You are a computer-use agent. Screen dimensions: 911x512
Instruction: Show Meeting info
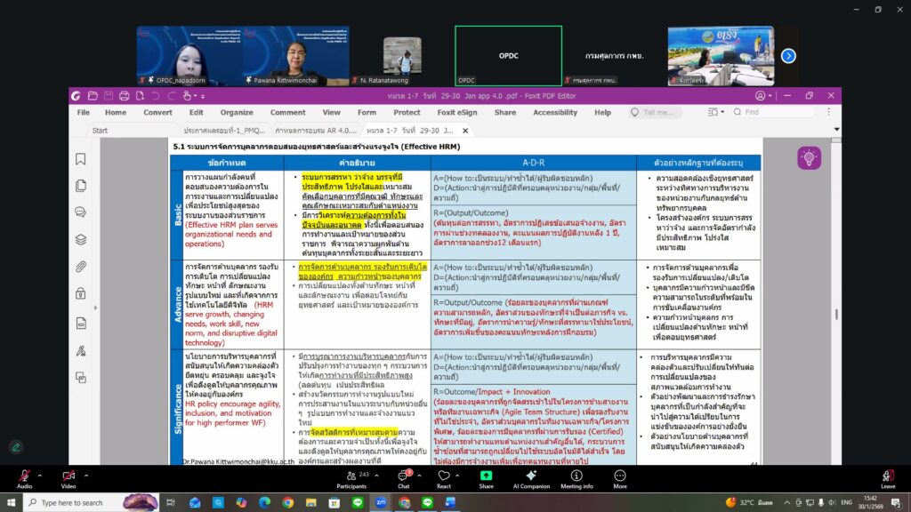[576, 477]
